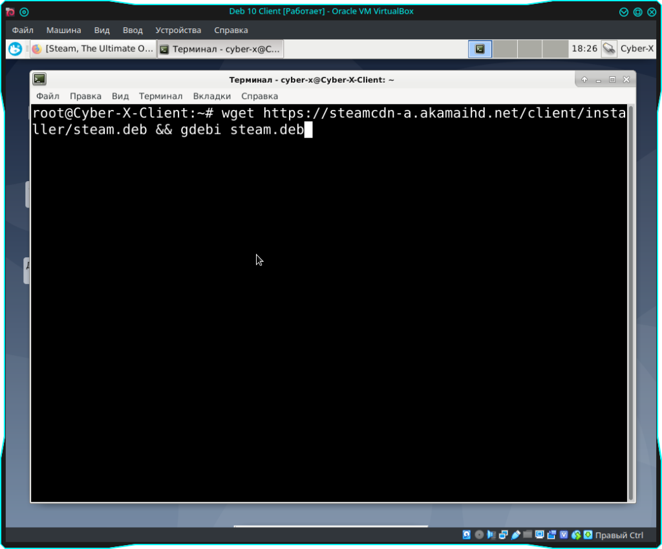Click VirtualBox display status icon
The width and height of the screenshot is (662, 549).
click(540, 535)
